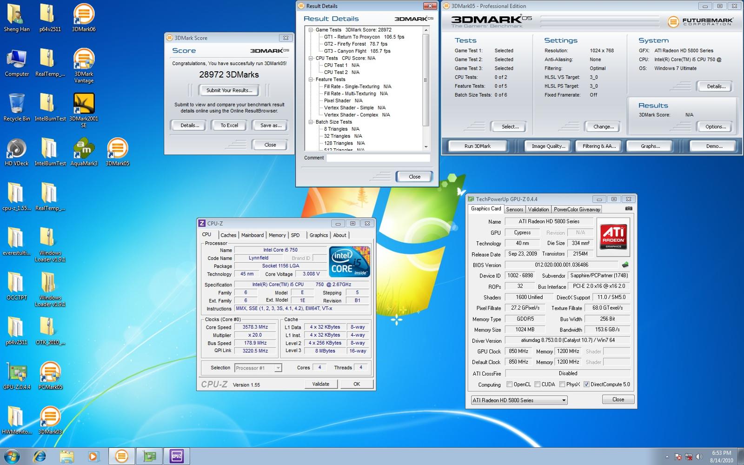
Task: Click the Graphs button in 3DMark05
Action: (650, 146)
